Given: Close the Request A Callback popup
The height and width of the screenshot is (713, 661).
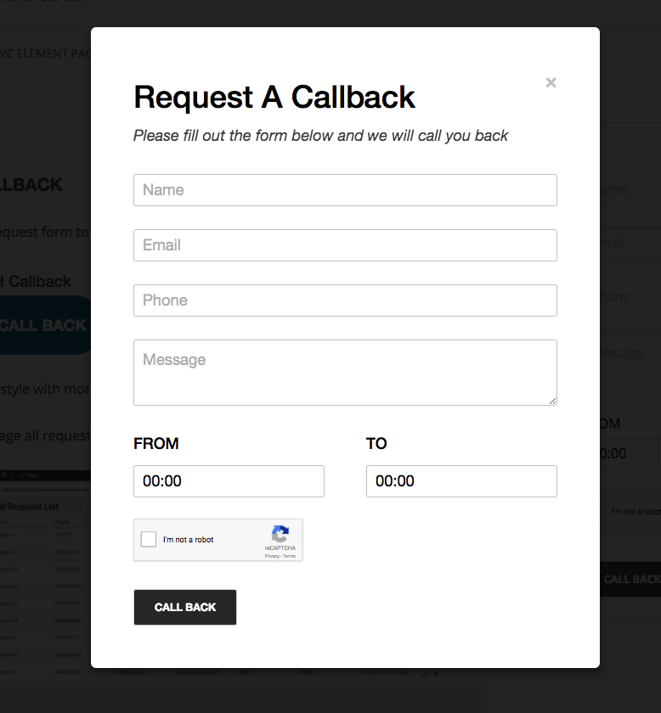Looking at the screenshot, I should [551, 83].
